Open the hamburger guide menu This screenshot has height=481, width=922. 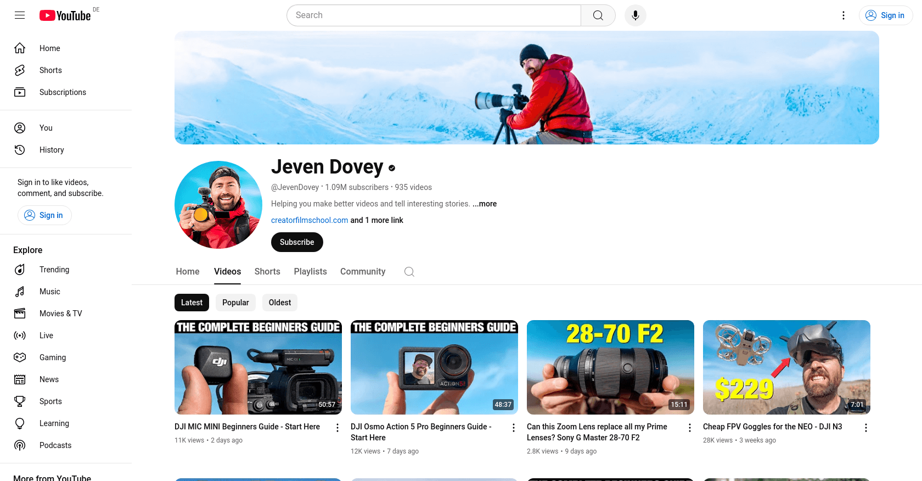(x=20, y=15)
